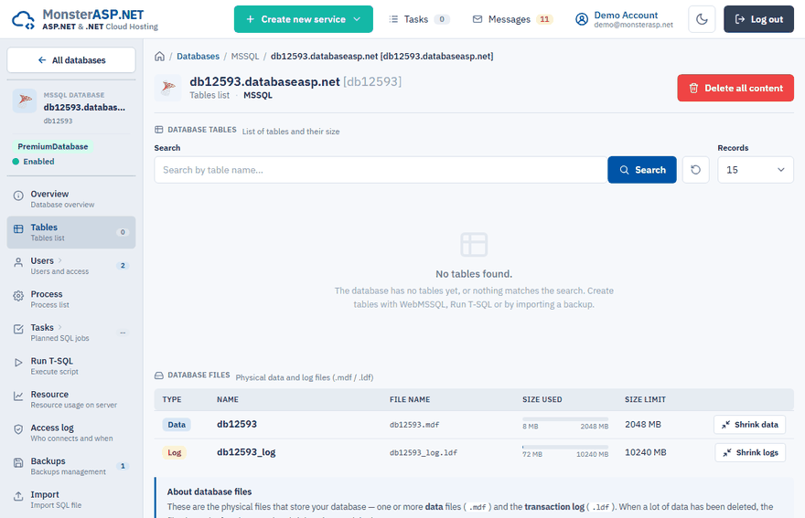This screenshot has width=805, height=518.
Task: Open Access log in sidebar
Action: coord(71,432)
